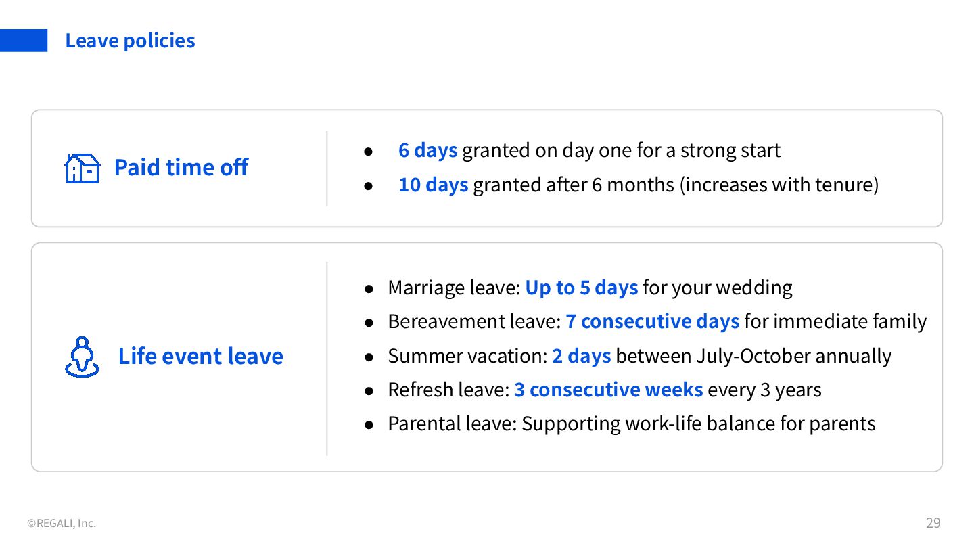Click the person icon beside Life event leave

(82, 357)
